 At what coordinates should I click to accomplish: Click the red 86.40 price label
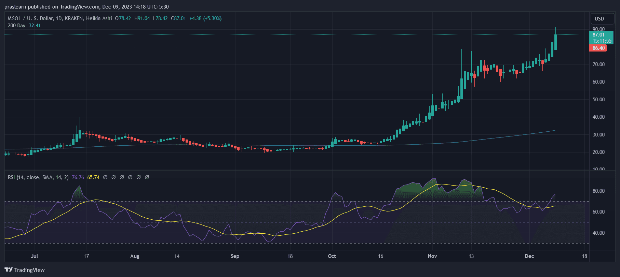point(598,48)
